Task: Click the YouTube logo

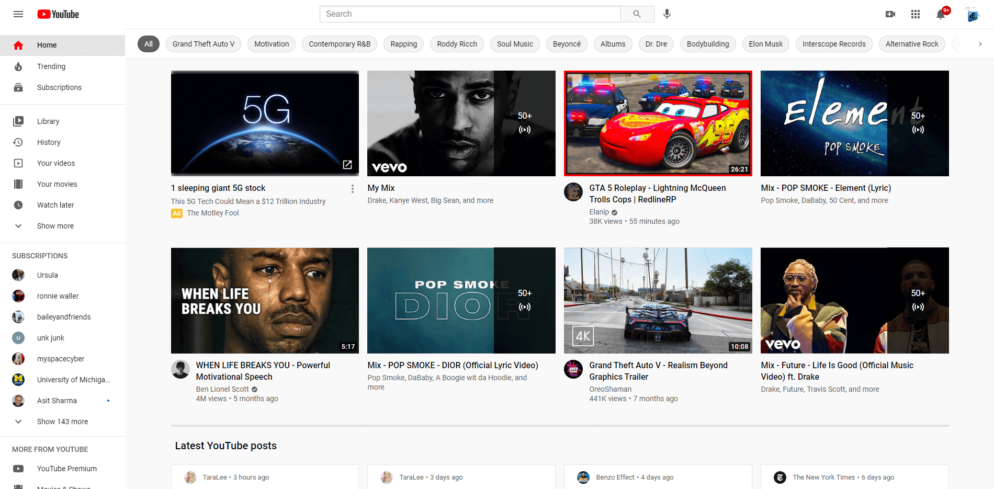Action: 58,14
